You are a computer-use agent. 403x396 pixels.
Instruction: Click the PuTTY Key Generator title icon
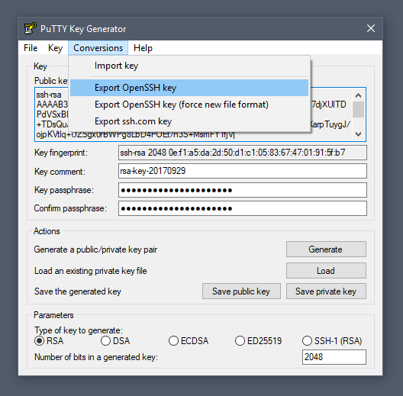[x=30, y=28]
